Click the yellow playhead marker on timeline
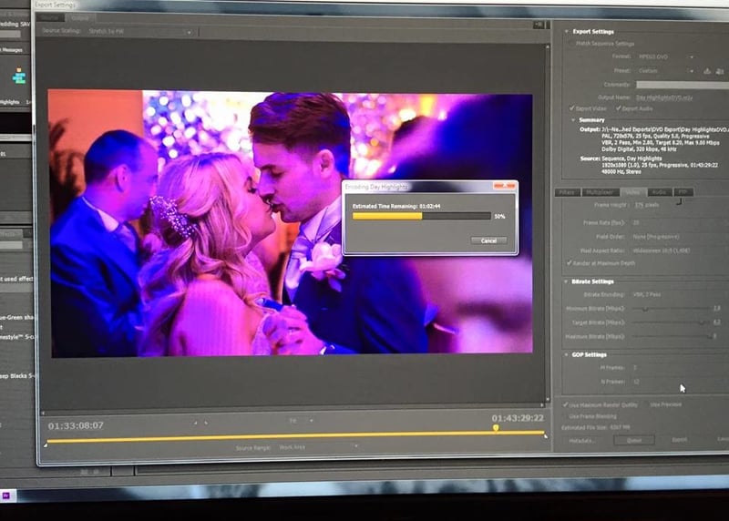Image resolution: width=729 pixels, height=521 pixels. [496, 427]
